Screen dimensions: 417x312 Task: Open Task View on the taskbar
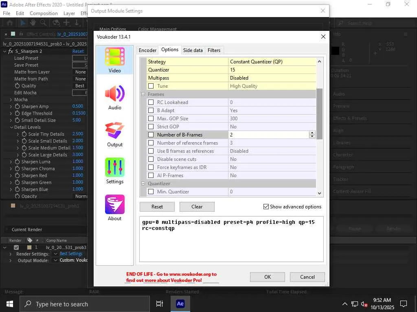[160, 304]
